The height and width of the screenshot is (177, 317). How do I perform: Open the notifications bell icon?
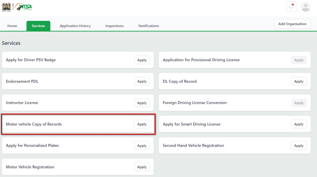point(292,7)
